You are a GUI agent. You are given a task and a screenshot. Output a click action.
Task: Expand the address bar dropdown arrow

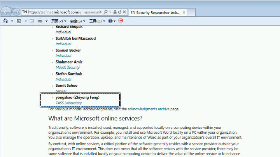(110, 12)
